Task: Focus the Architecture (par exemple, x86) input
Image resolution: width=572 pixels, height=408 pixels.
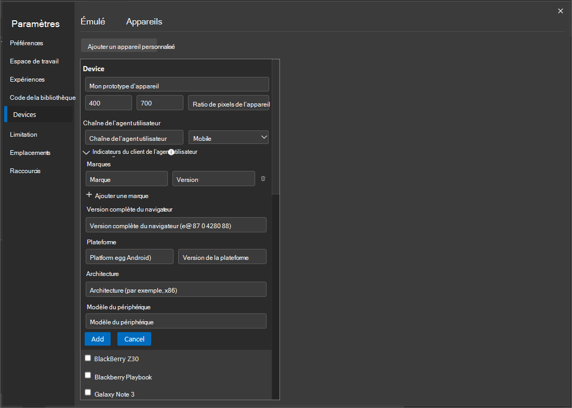Action: pos(176,289)
